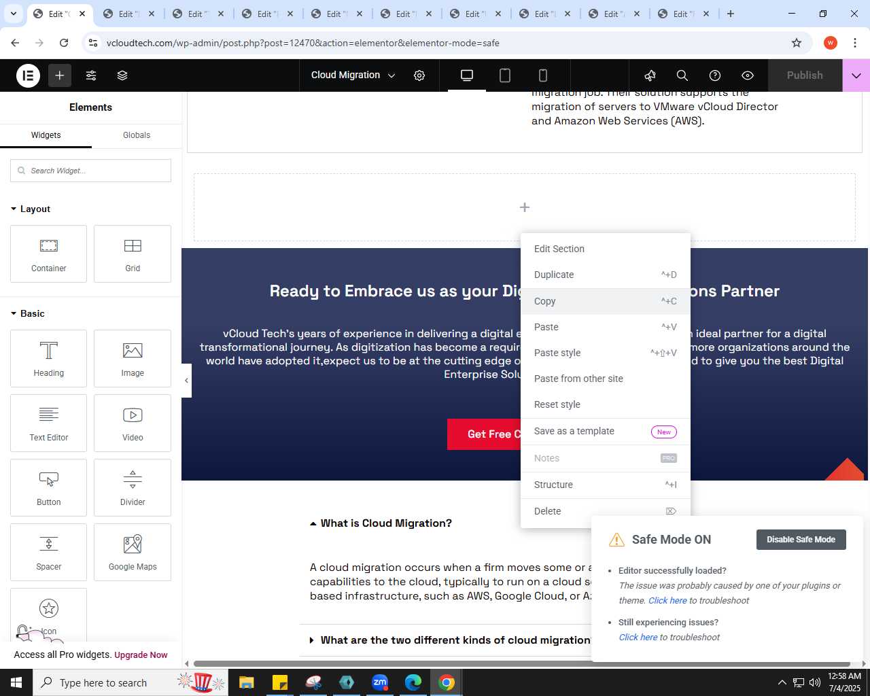Open Zoom from the taskbar
Image resolution: width=870 pixels, height=696 pixels.
coord(380,682)
